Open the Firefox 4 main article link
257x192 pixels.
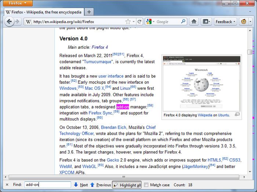(99, 47)
